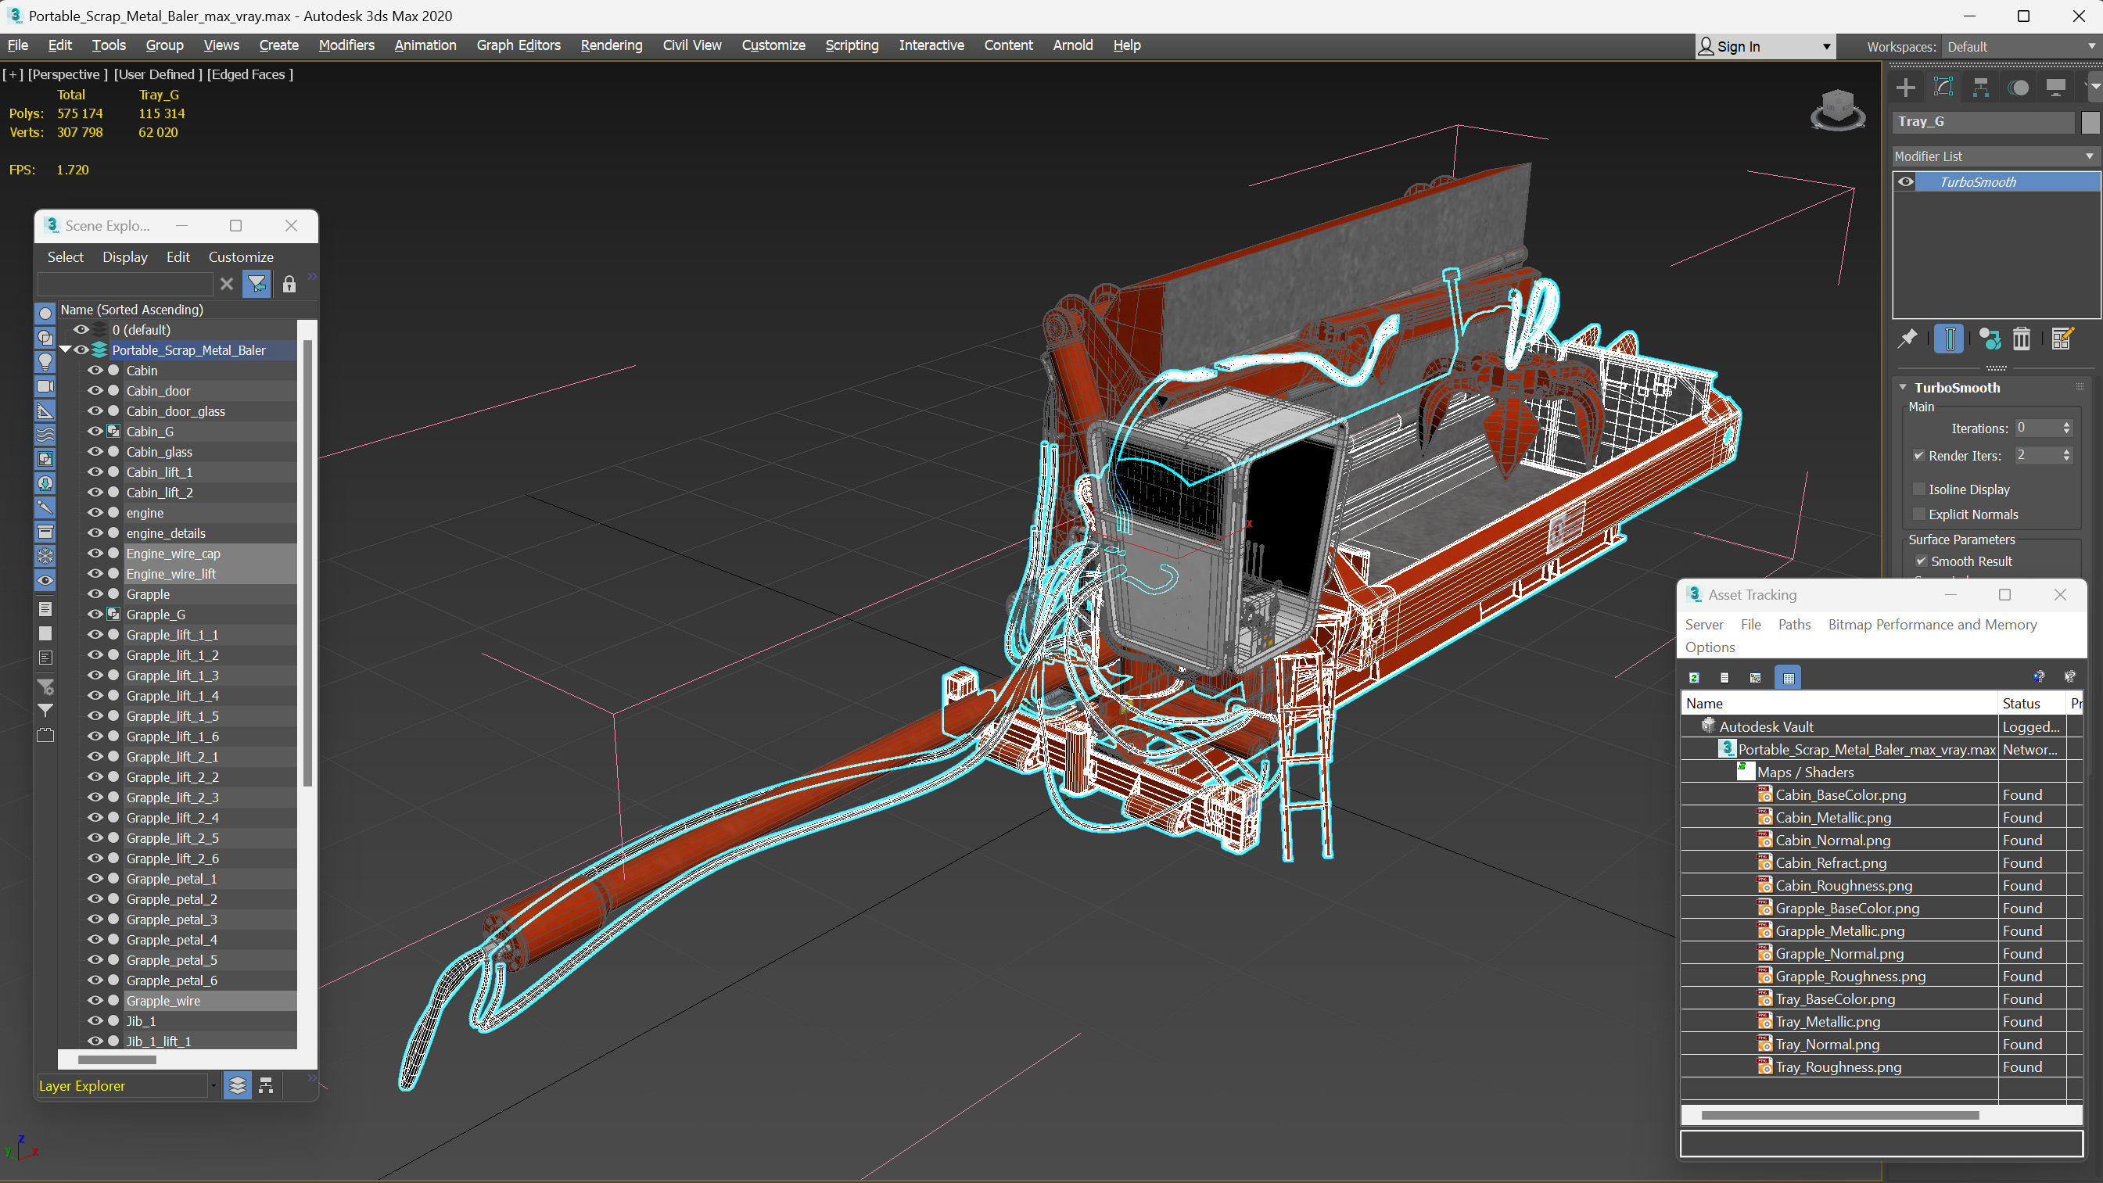Toggle Show End Result icon
2103x1183 pixels.
[1949, 338]
